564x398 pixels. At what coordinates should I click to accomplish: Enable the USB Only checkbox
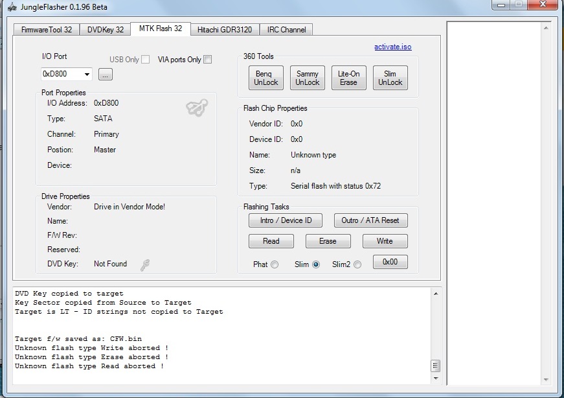pos(146,60)
